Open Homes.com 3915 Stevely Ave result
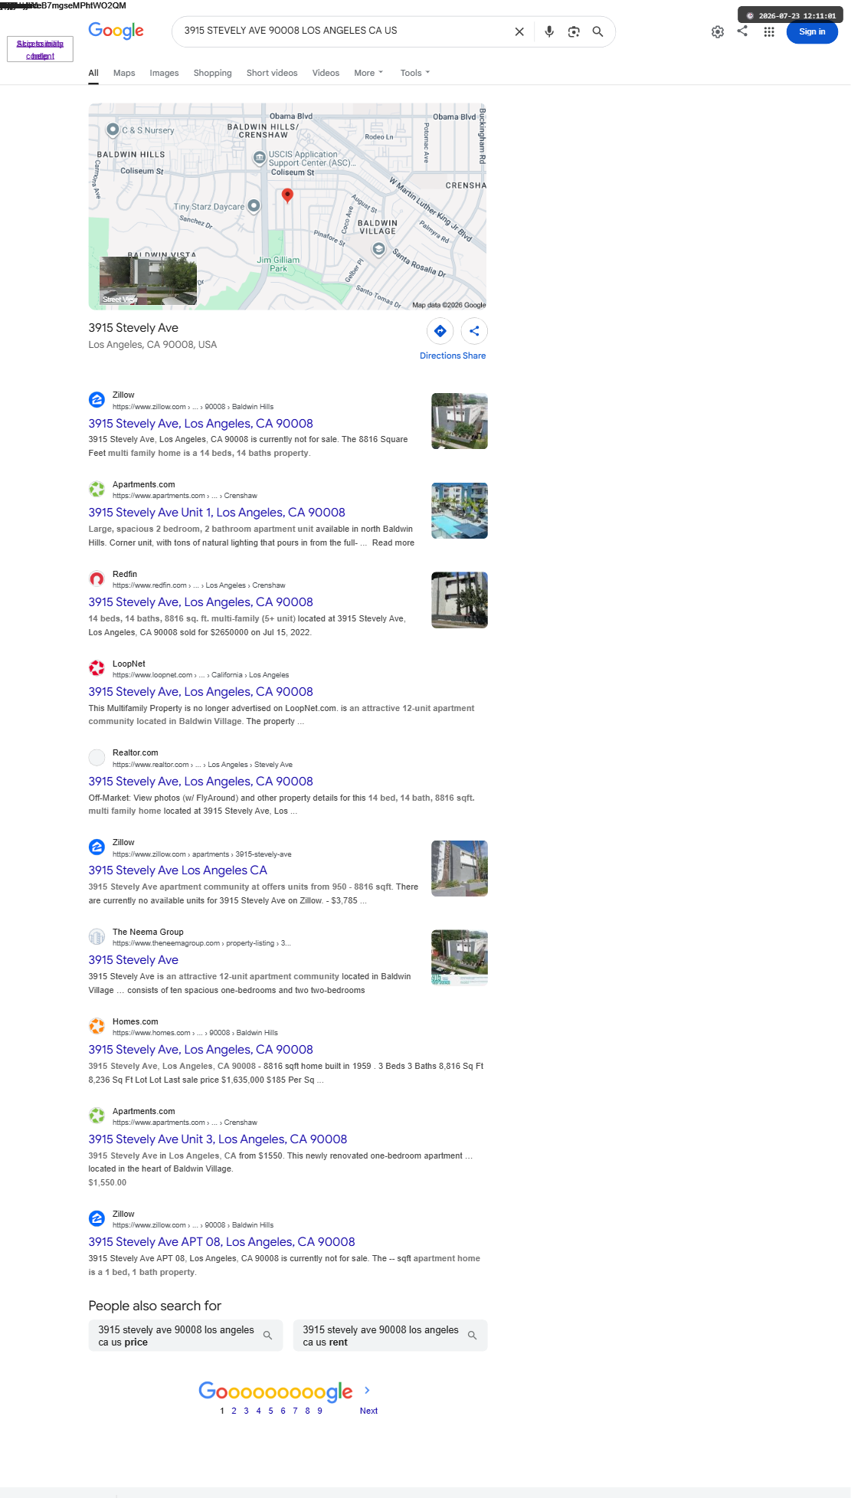 point(201,1050)
